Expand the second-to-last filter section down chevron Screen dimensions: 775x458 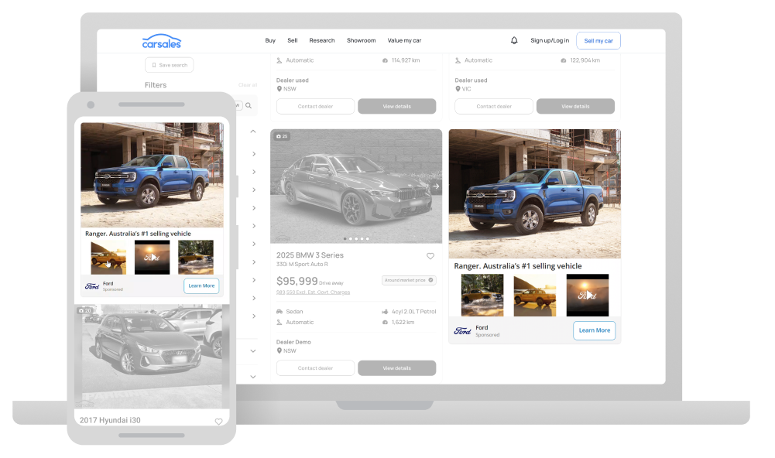tap(253, 350)
